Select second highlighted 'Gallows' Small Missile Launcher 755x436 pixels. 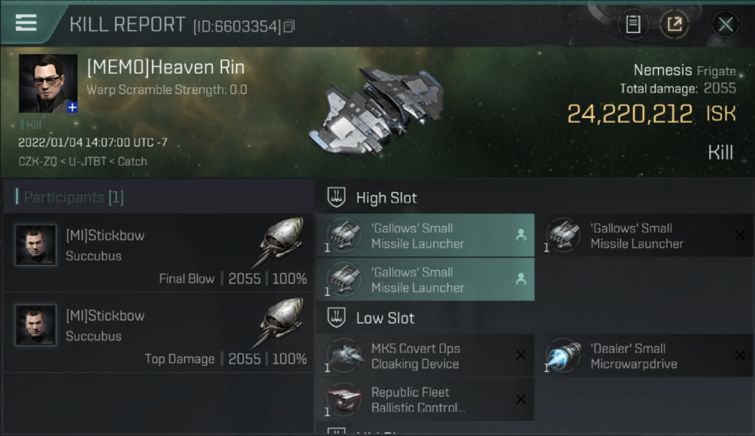425,279
